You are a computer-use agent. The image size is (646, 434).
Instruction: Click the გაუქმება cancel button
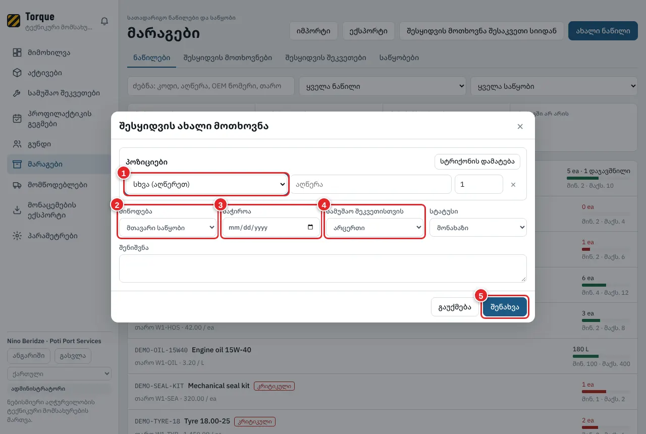coord(455,307)
